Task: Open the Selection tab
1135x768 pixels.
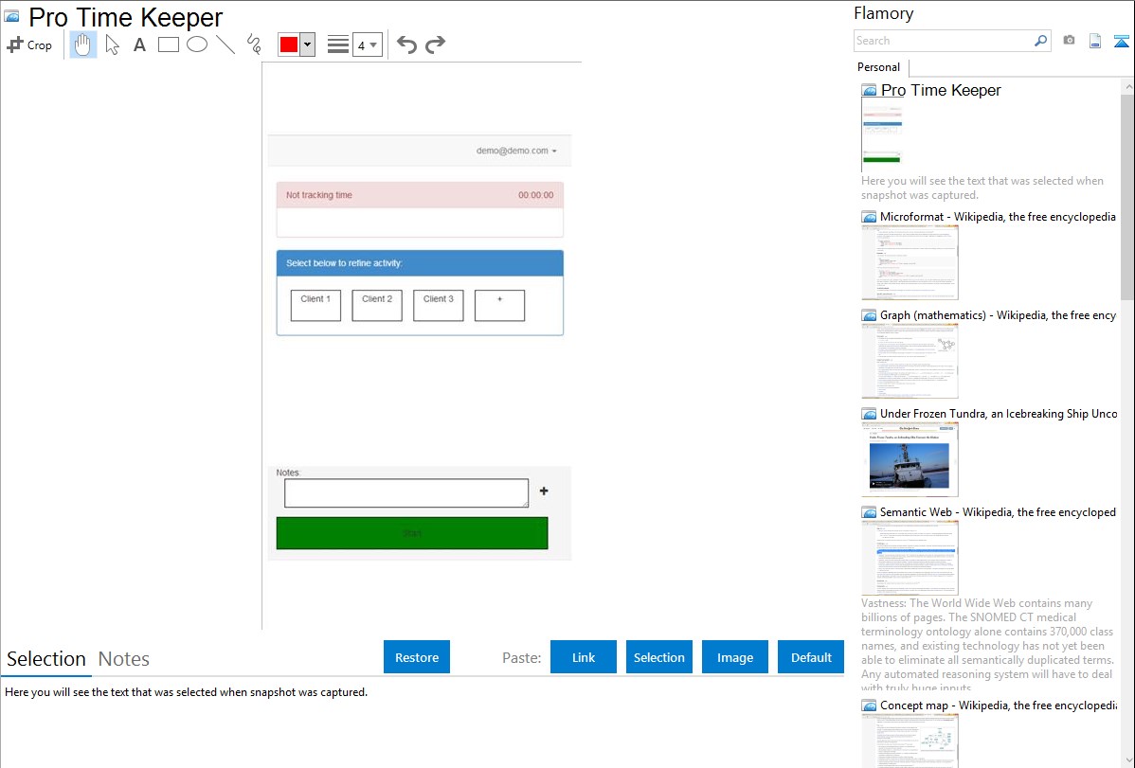Action: click(x=46, y=659)
